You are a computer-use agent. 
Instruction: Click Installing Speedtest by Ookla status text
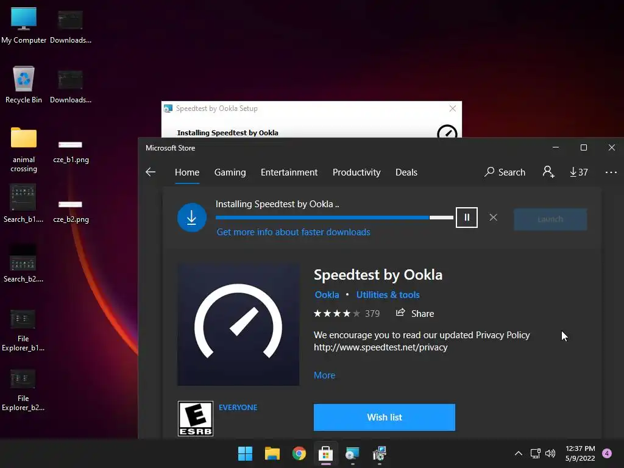277,204
